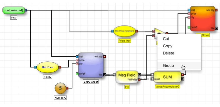Select the Msg Field block
The width and height of the screenshot is (220, 107).
(127, 77)
